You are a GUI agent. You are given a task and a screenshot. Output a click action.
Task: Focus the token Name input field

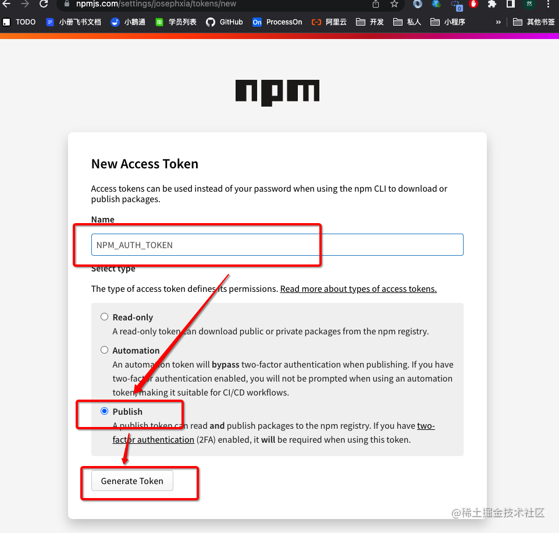[x=277, y=245]
